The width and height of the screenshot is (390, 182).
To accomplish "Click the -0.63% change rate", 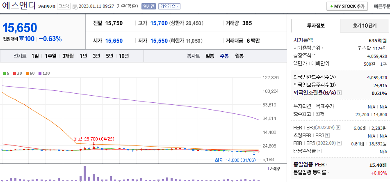I will coord(50,39).
